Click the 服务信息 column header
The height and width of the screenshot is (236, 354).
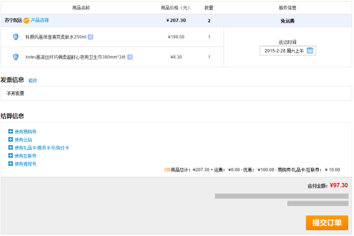click(x=287, y=8)
